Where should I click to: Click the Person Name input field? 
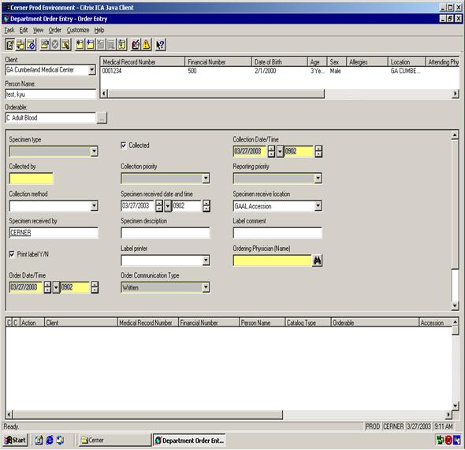[x=50, y=94]
